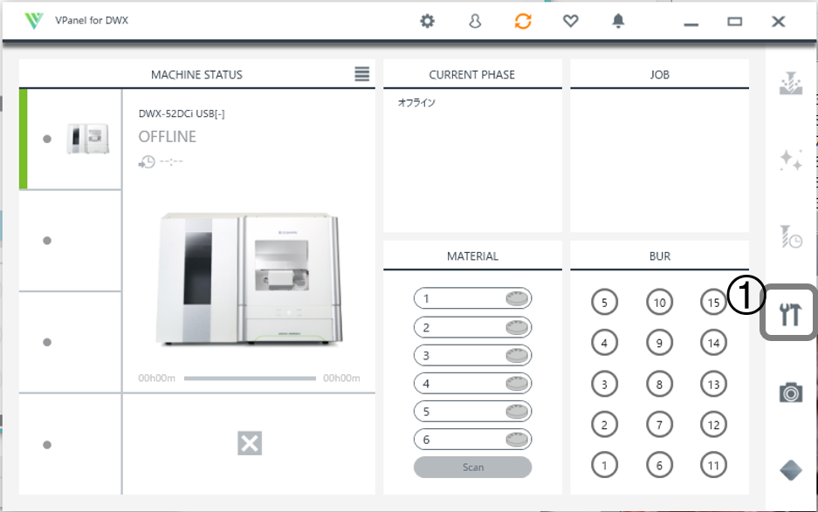Select the fourth empty machine slot
The image size is (818, 512).
click(x=70, y=445)
